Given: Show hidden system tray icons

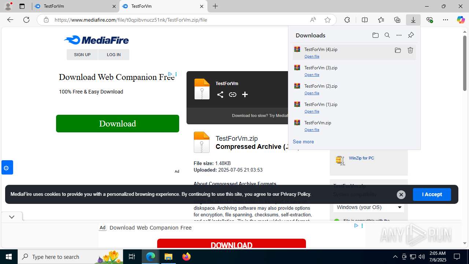Looking at the screenshot, I should click(395, 257).
